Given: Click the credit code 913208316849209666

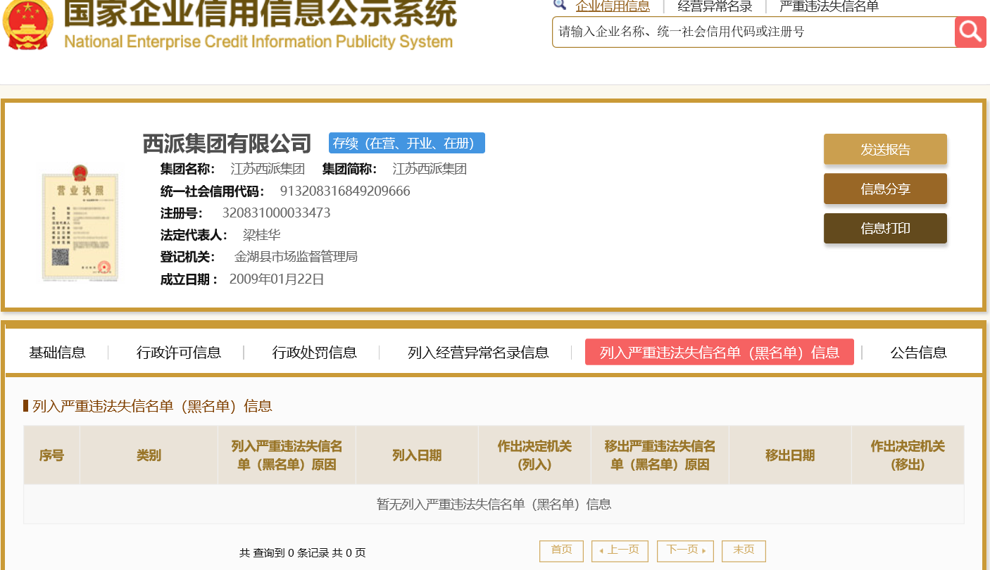Looking at the screenshot, I should [x=345, y=191].
